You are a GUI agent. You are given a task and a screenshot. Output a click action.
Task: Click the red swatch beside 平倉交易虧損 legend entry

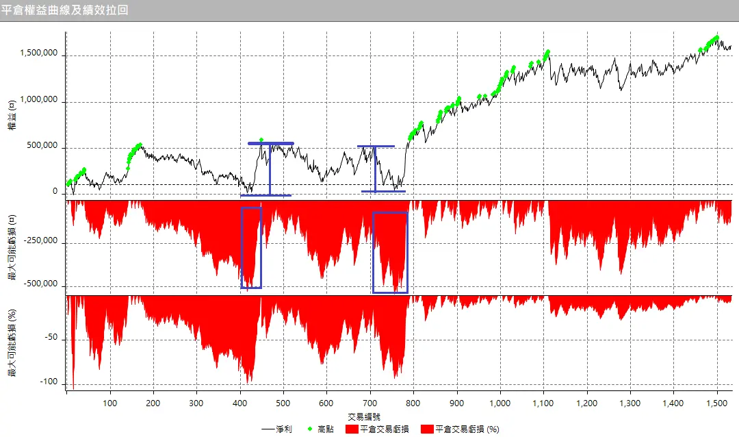[351, 429]
